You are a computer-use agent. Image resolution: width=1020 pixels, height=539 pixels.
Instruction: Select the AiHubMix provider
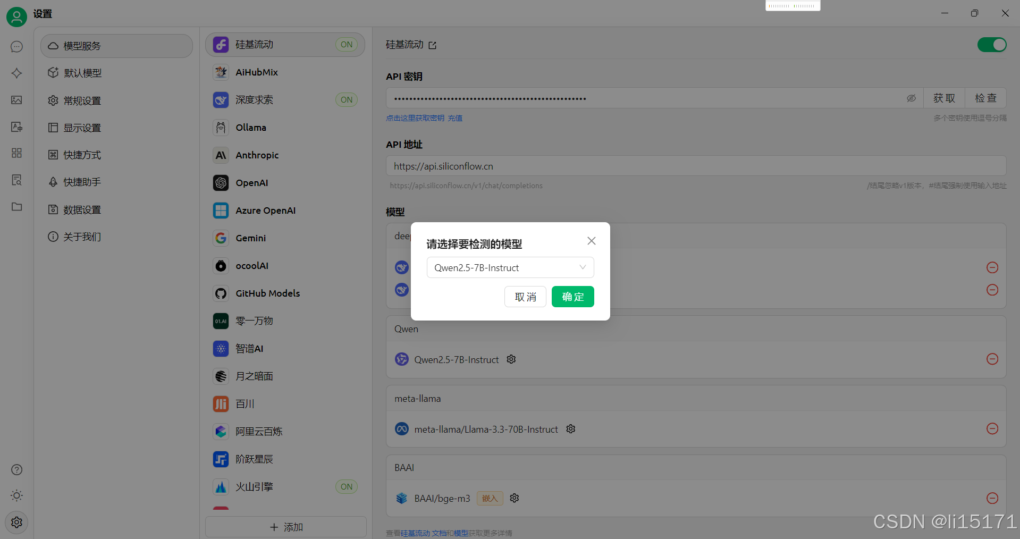point(285,72)
